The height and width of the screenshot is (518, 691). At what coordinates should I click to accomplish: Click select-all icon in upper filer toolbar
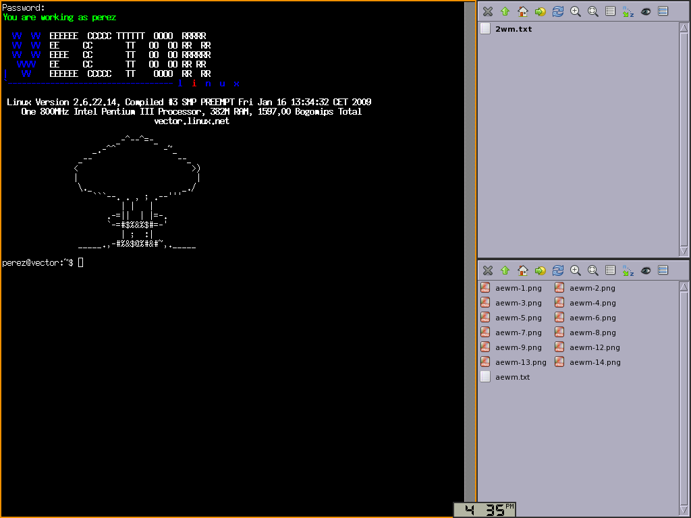coord(663,11)
